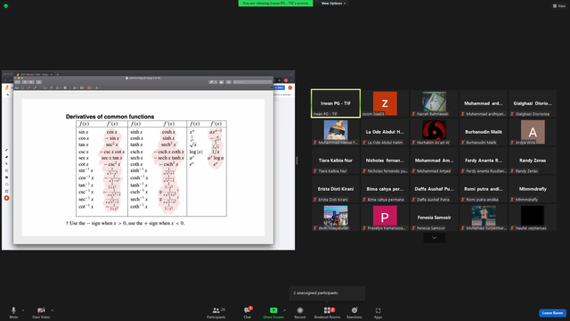The width and height of the screenshot is (570, 321).
Task: Click the "2 unassigned participants" tooltip
Action: [x=327, y=293]
